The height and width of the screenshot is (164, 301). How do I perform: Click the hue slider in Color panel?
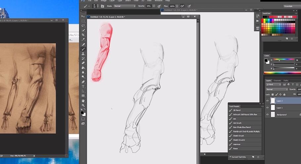pyautogui.click(x=284, y=60)
